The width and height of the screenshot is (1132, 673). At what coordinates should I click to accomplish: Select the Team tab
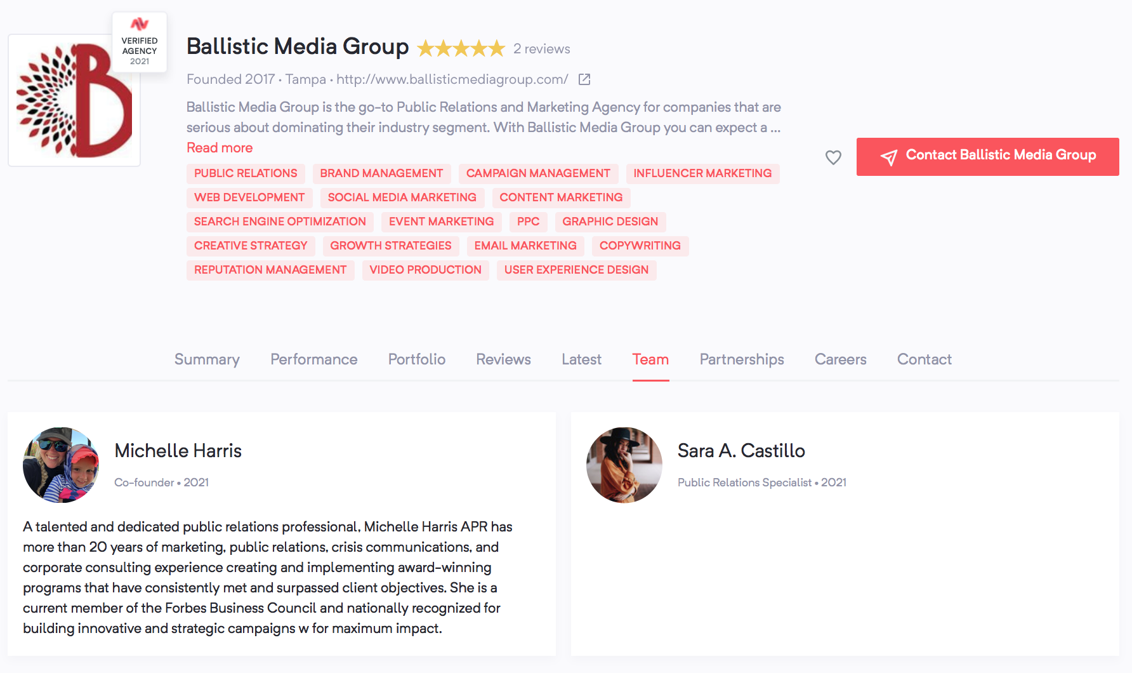pyautogui.click(x=650, y=359)
